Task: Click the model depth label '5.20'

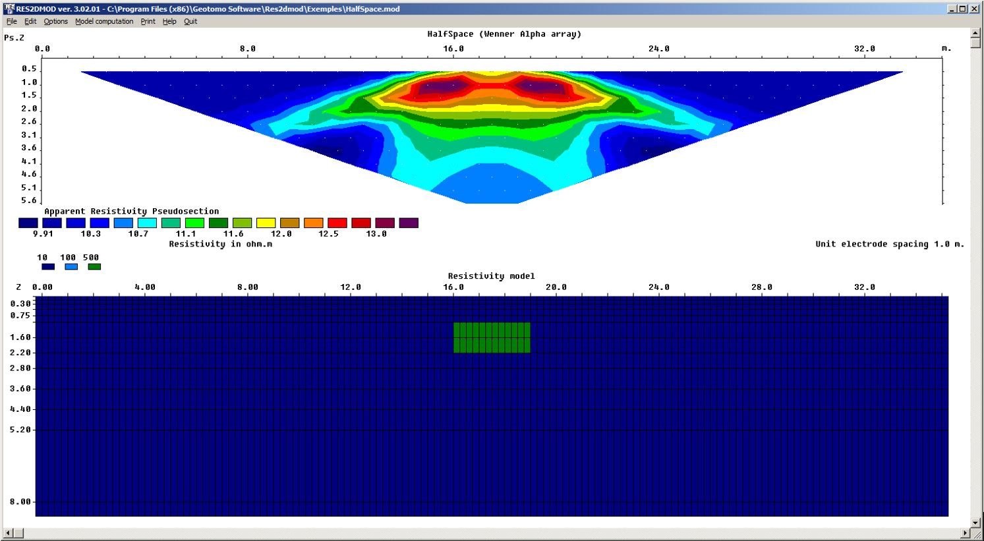Action: (20, 430)
